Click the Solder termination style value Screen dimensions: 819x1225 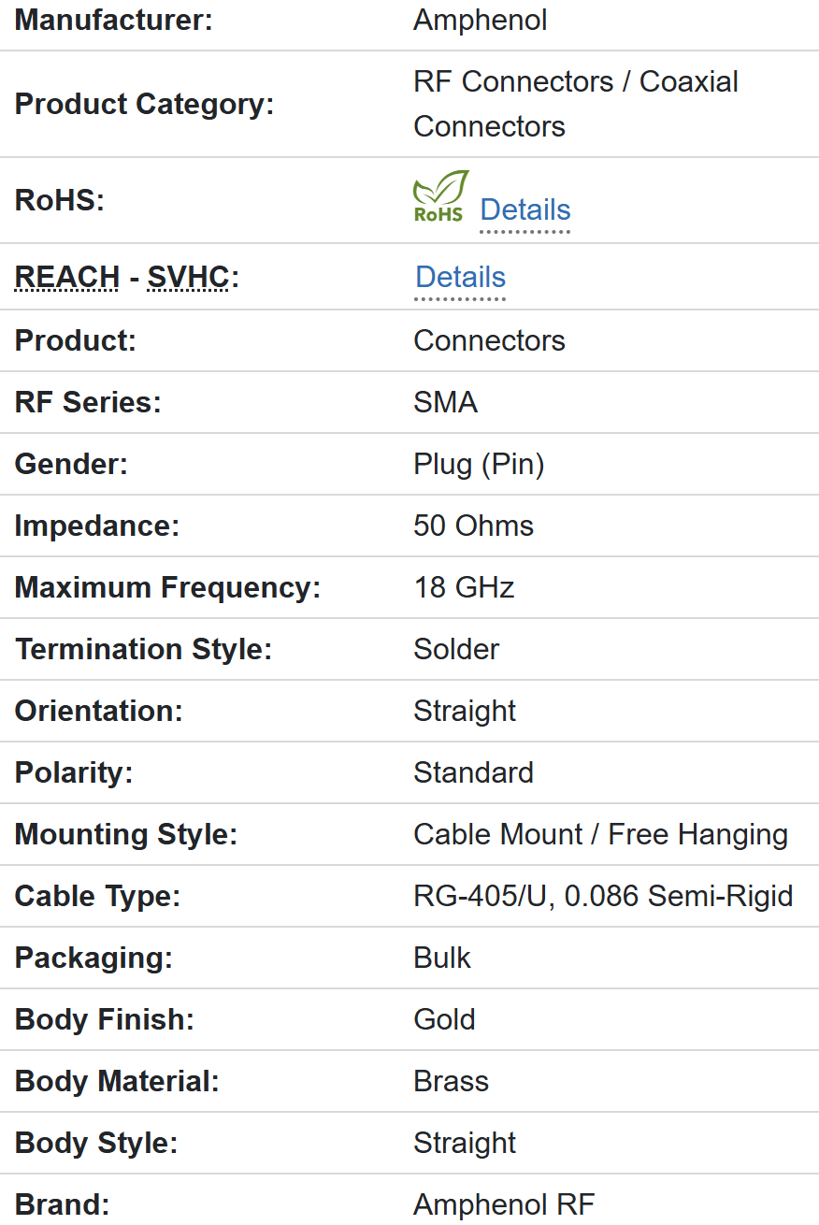point(456,649)
